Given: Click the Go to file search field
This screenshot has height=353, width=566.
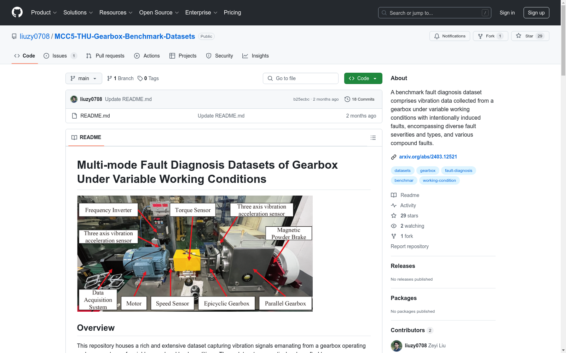Looking at the screenshot, I should click(300, 78).
